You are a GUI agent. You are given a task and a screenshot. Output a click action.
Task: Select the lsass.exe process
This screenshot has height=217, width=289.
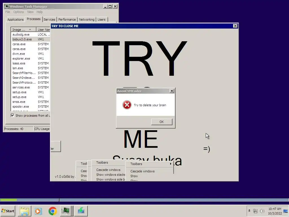pos(30,63)
